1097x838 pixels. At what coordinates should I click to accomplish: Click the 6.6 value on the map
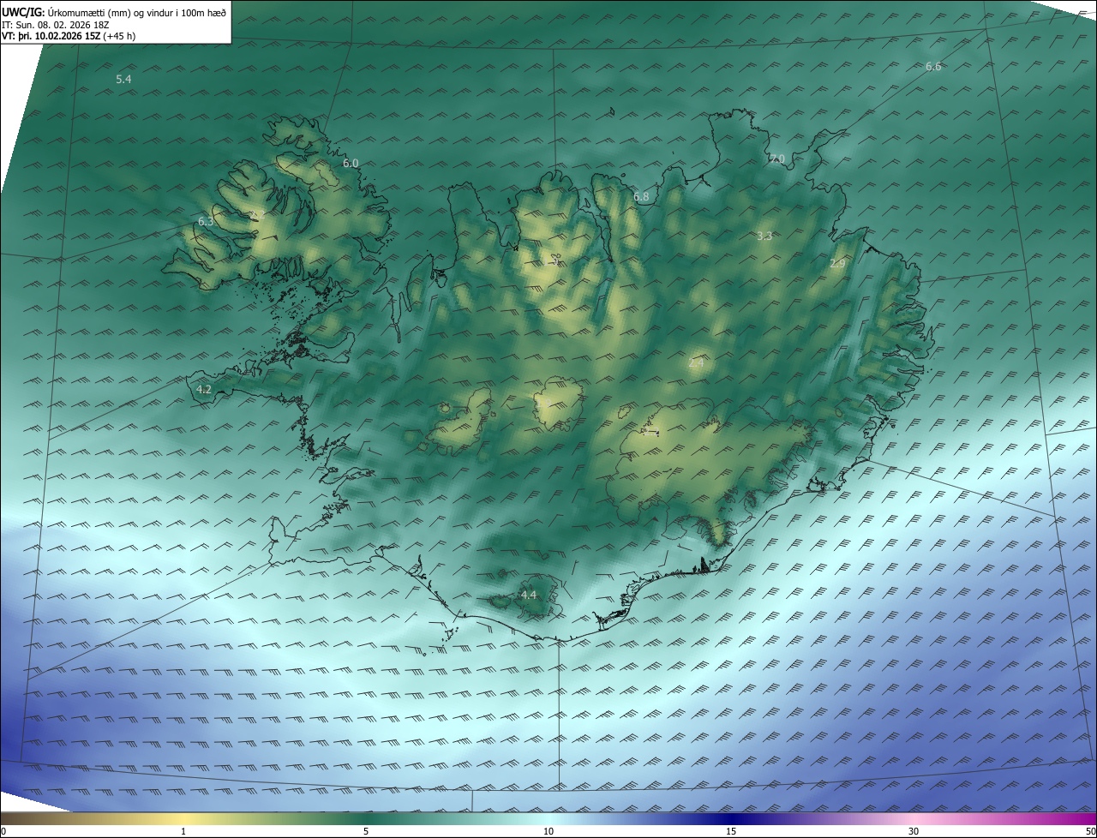(933, 67)
